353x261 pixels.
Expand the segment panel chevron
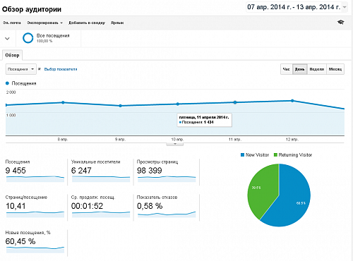[7, 38]
